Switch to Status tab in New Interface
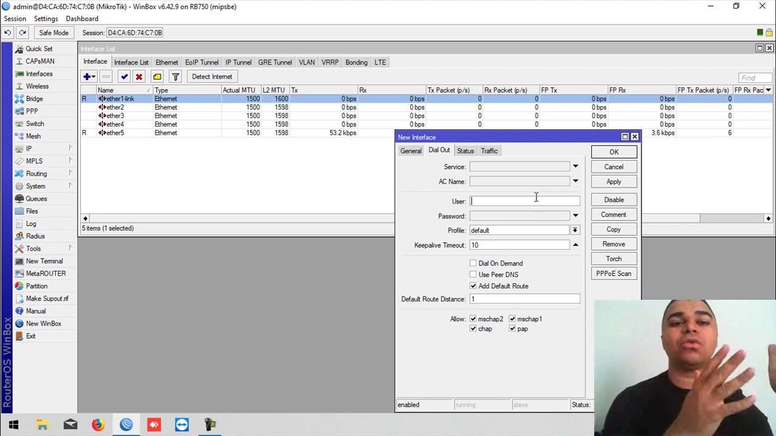The width and height of the screenshot is (776, 436). [x=465, y=151]
